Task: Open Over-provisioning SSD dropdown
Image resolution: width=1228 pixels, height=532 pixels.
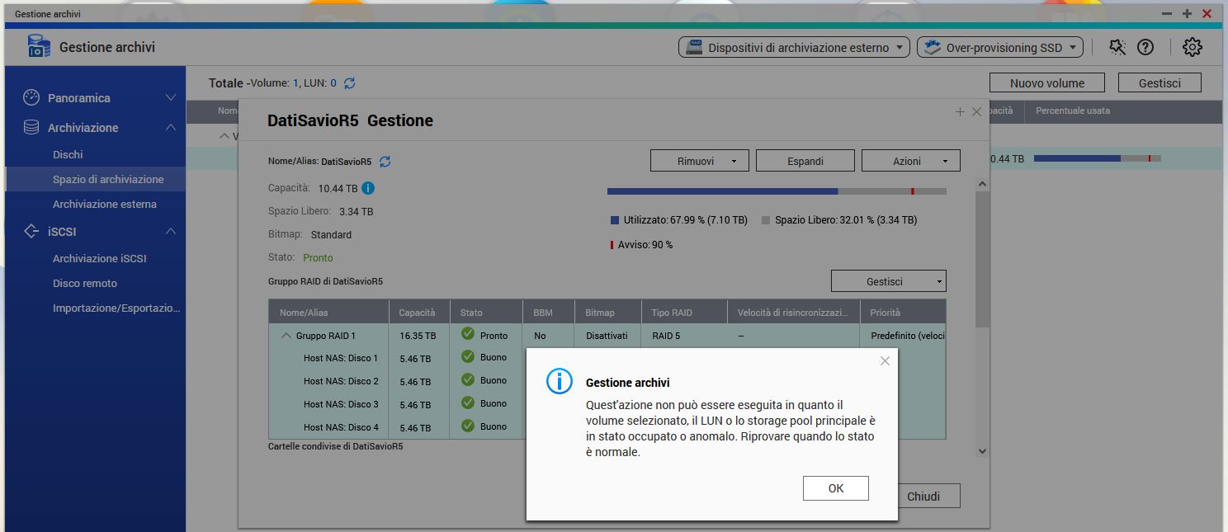Action: coord(999,48)
